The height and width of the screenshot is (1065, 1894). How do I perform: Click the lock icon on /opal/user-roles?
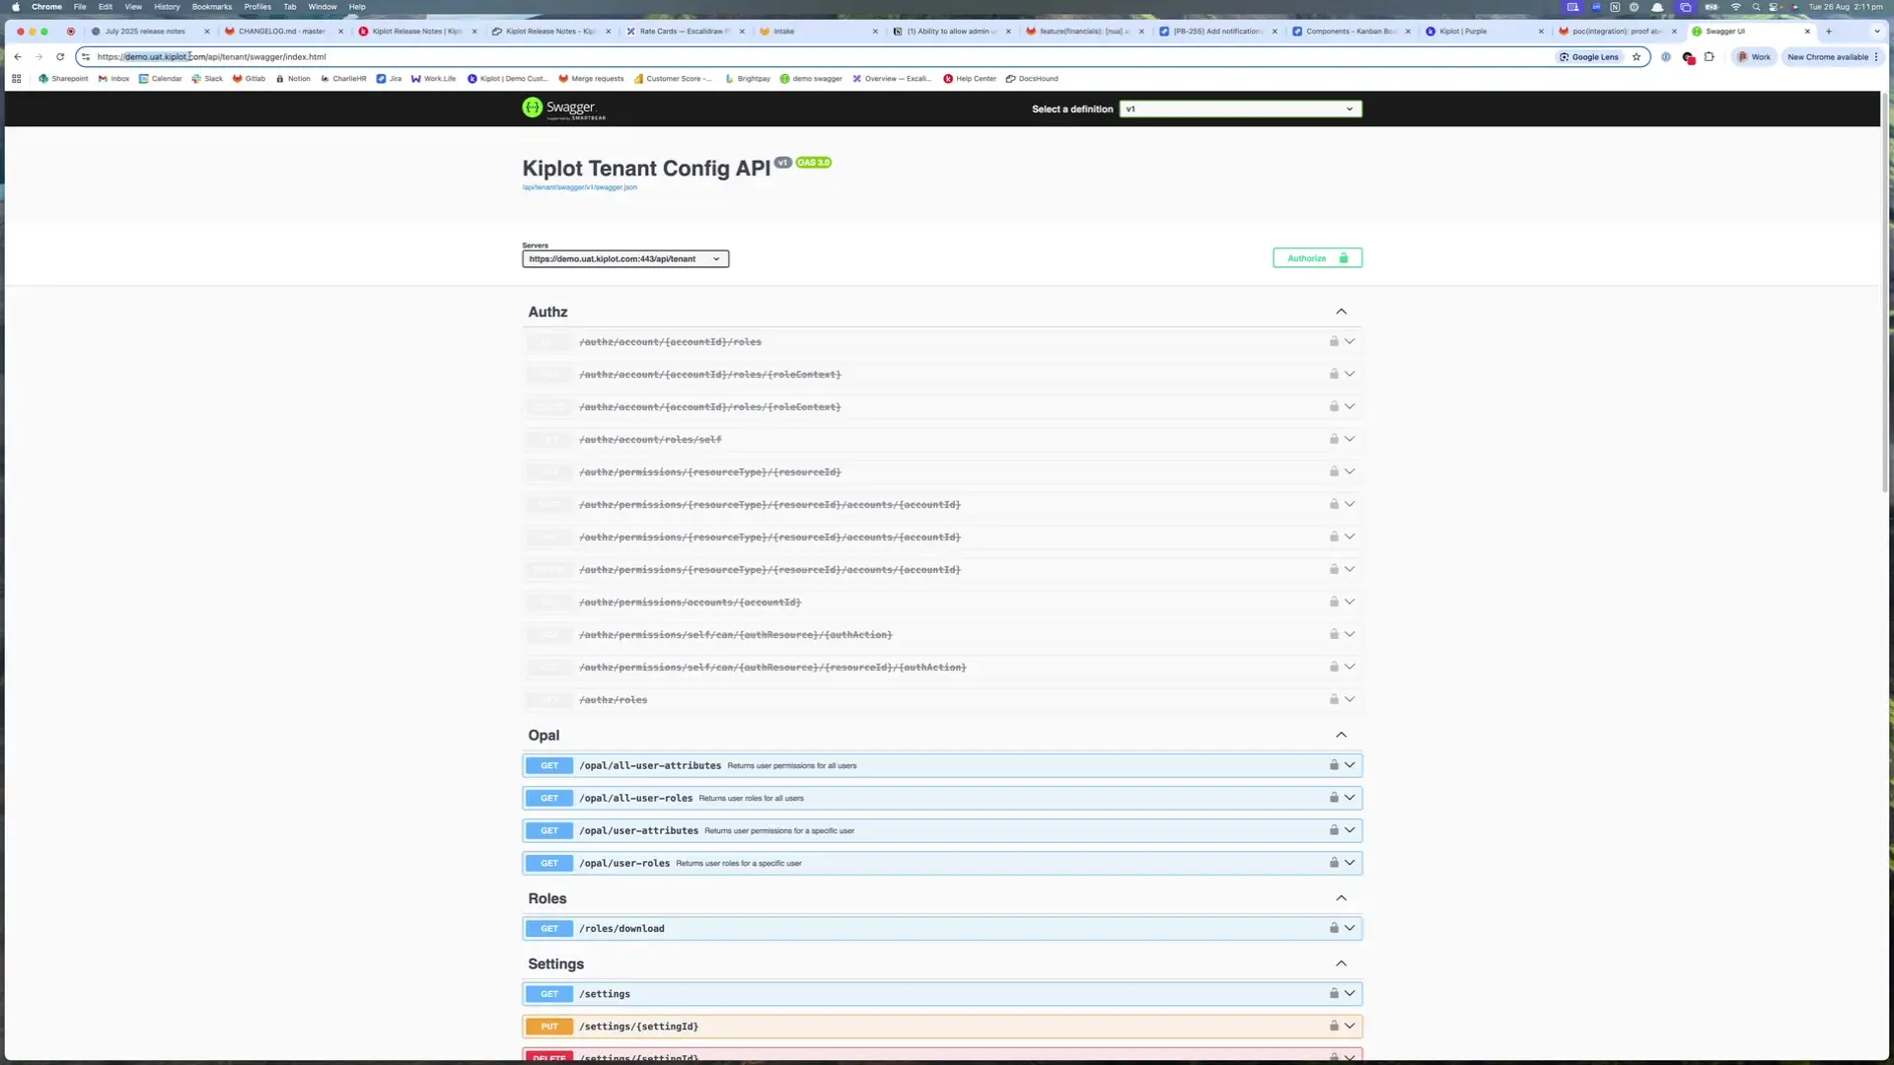click(x=1334, y=863)
